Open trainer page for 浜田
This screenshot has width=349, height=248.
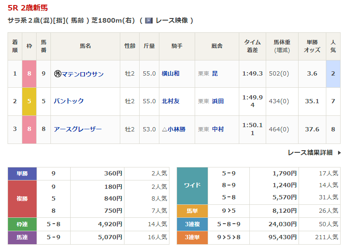click(x=218, y=101)
